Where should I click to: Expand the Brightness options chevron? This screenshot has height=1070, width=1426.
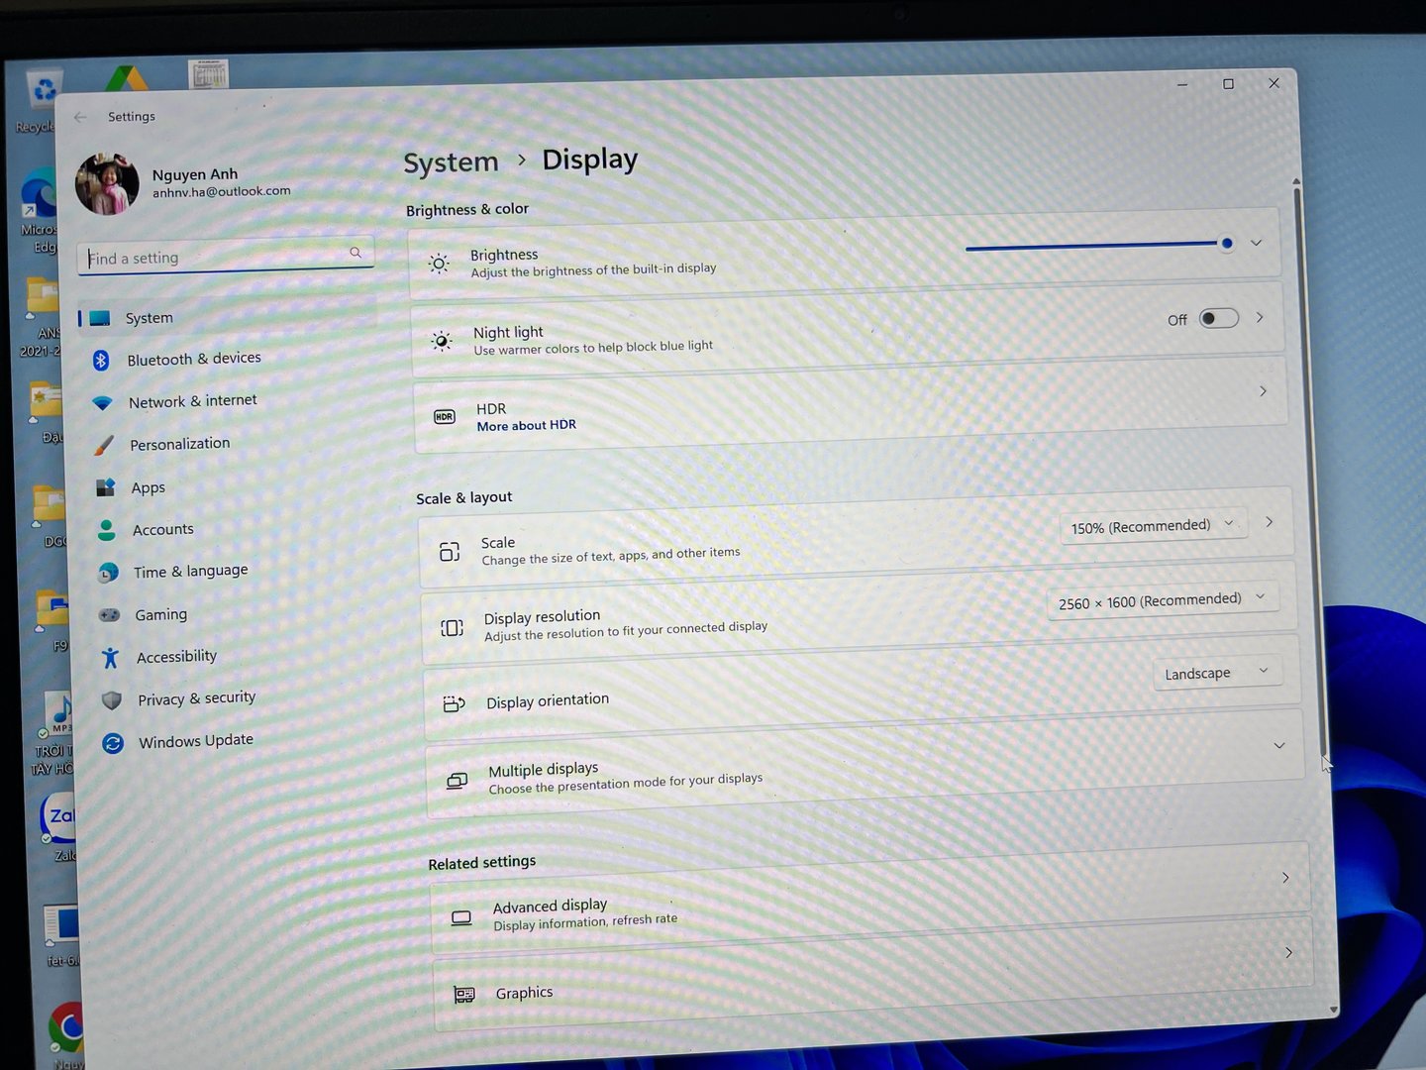point(1256,243)
